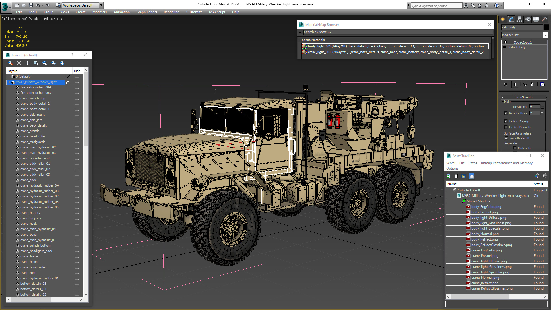Open quick access toolbar customize arrow
551x310 pixels.
[x=102, y=5]
